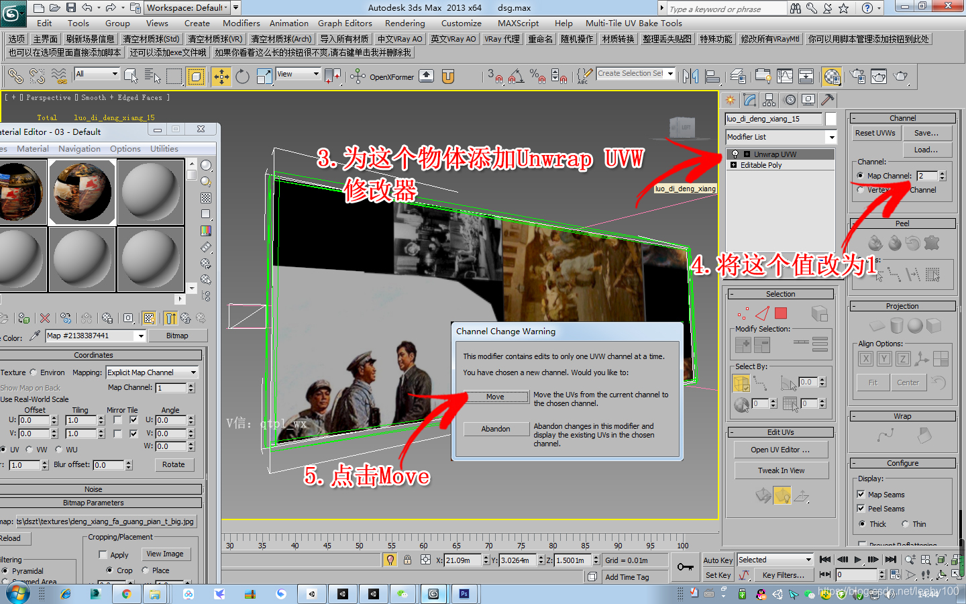This screenshot has height=604, width=966.
Task: Click the Map Channel value field
Action: [x=927, y=176]
